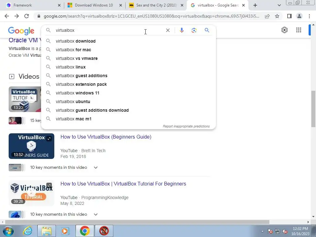
Task: Click the browser forward arrow
Action: pyautogui.click(x=17, y=16)
